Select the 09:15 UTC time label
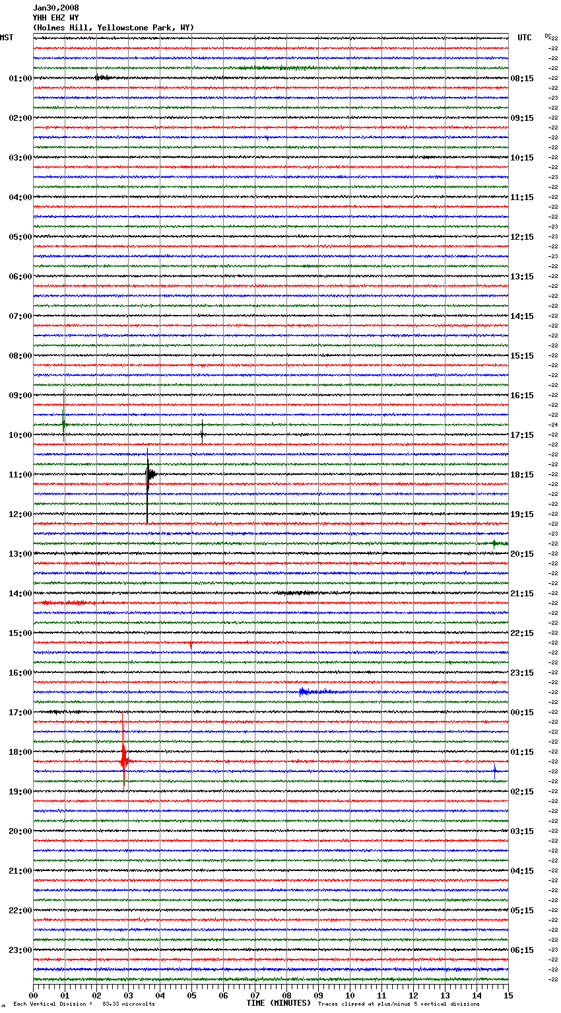 (x=522, y=118)
